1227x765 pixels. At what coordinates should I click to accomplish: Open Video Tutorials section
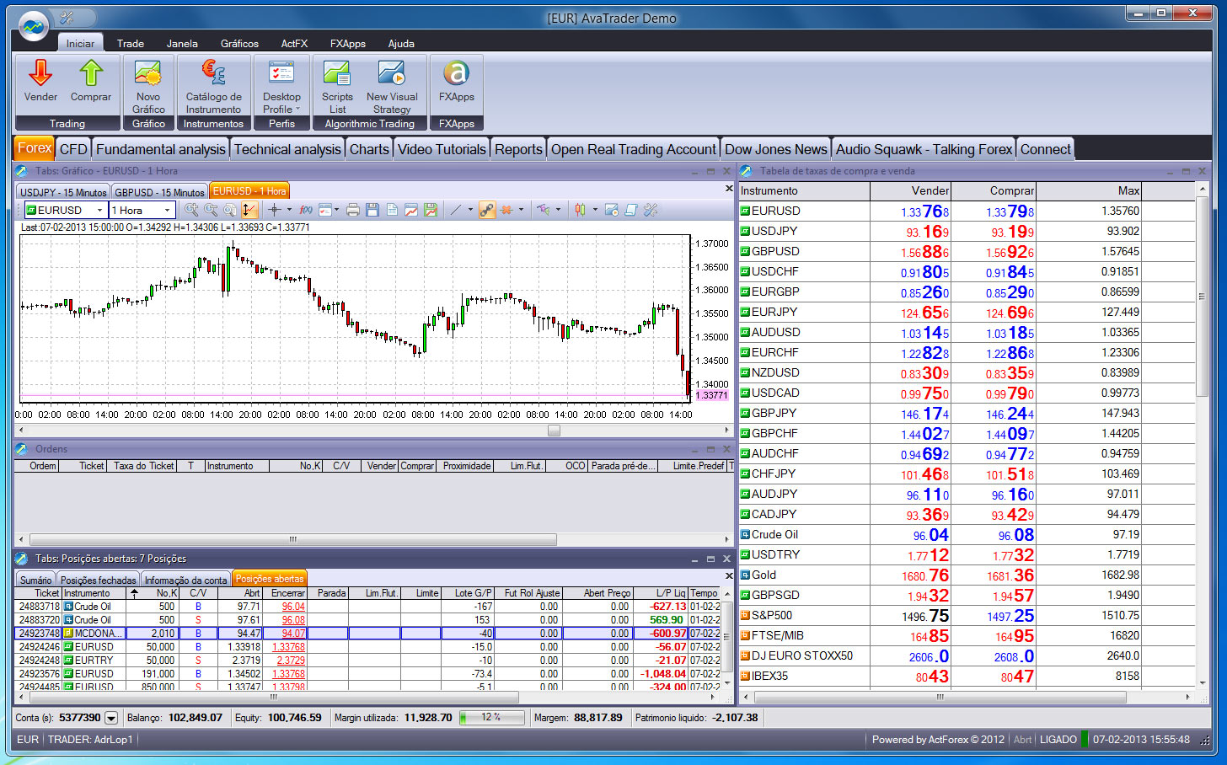[442, 149]
